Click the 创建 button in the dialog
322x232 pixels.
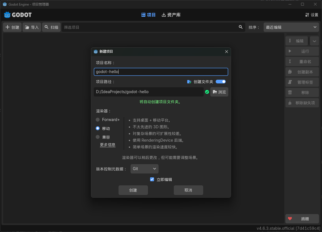133,190
